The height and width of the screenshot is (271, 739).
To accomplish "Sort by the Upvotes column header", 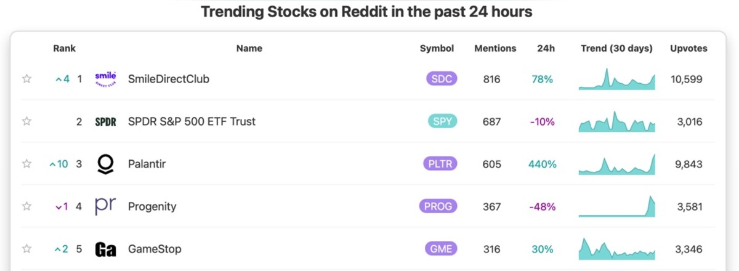I will pos(689,48).
